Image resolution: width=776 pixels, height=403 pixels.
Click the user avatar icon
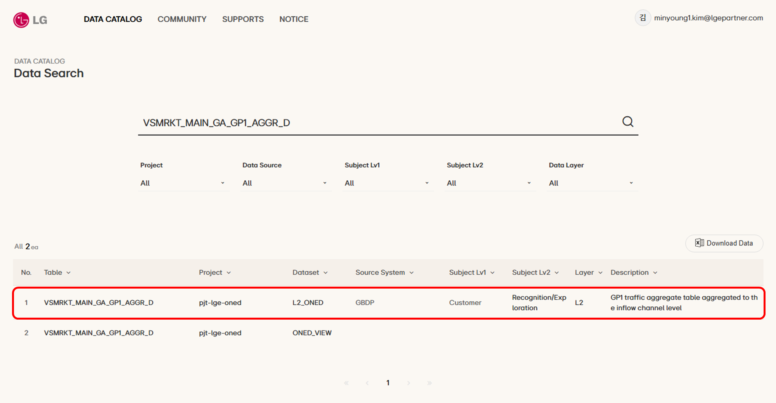pos(643,18)
